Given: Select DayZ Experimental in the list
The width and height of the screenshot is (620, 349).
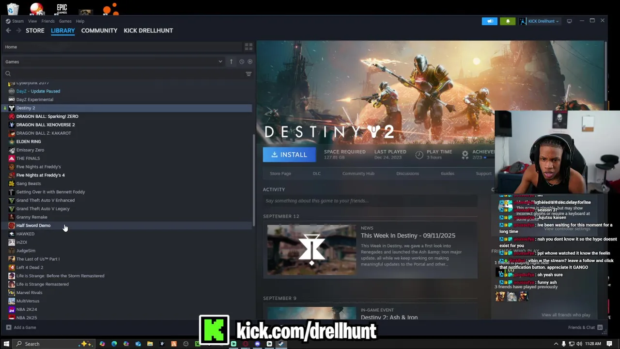Looking at the screenshot, I should coord(34,99).
